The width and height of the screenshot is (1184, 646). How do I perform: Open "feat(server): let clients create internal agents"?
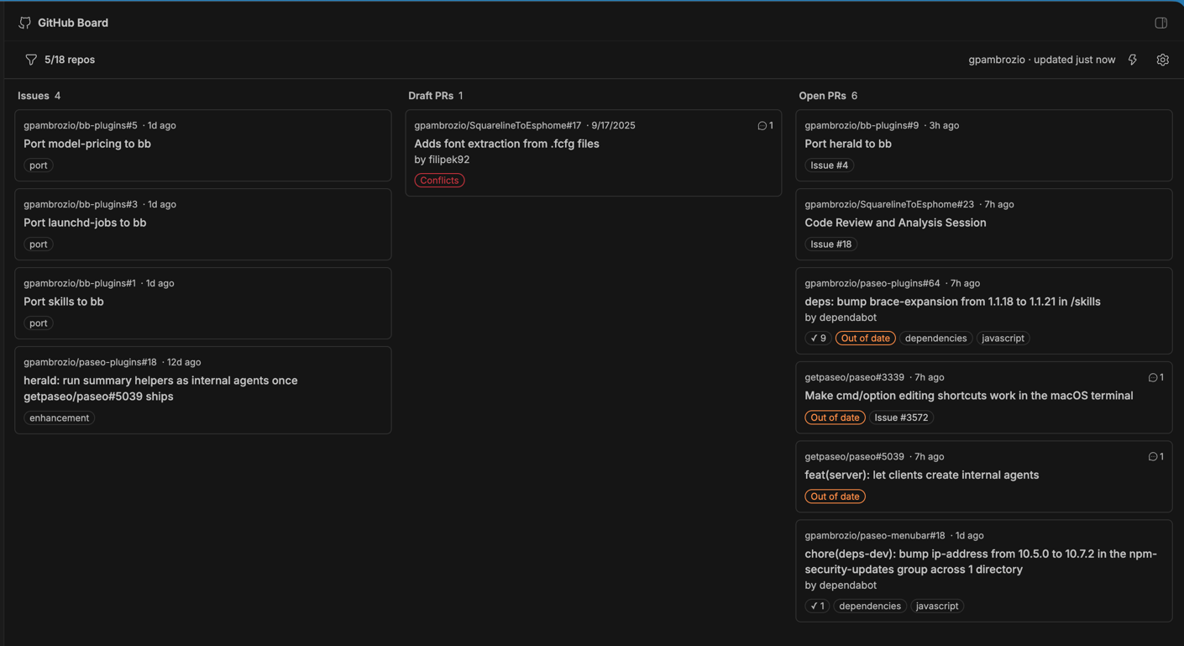922,475
